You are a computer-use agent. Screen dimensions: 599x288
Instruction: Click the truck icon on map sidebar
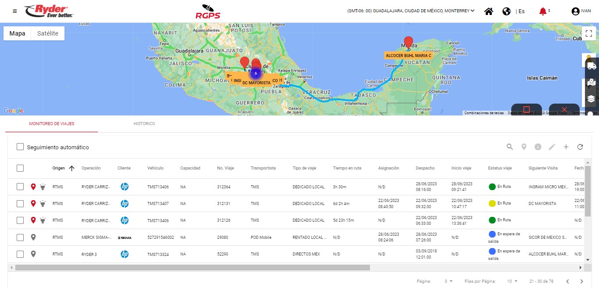(591, 66)
